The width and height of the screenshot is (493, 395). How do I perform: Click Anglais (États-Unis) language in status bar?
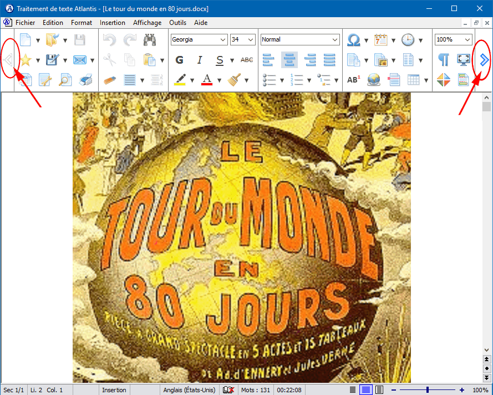[189, 390]
